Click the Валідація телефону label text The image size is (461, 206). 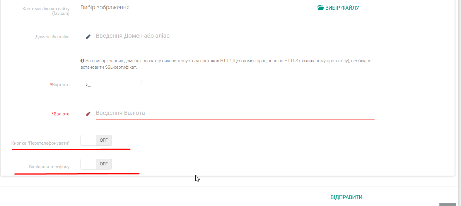tap(49, 167)
